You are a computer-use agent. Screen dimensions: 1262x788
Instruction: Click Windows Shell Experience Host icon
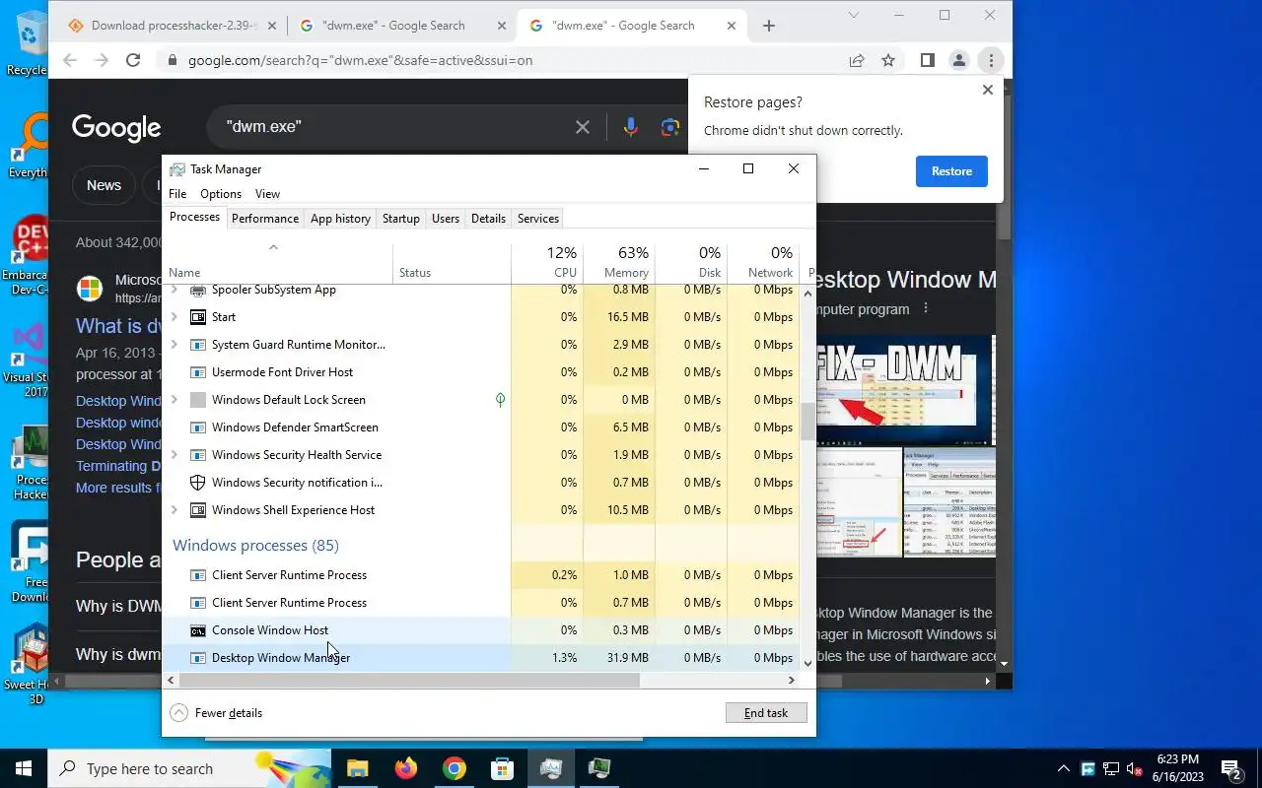(x=197, y=510)
